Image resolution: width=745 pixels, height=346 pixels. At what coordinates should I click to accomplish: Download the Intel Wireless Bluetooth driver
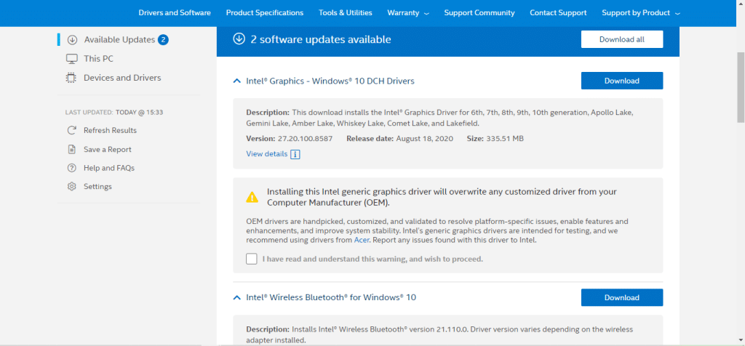[x=621, y=297]
